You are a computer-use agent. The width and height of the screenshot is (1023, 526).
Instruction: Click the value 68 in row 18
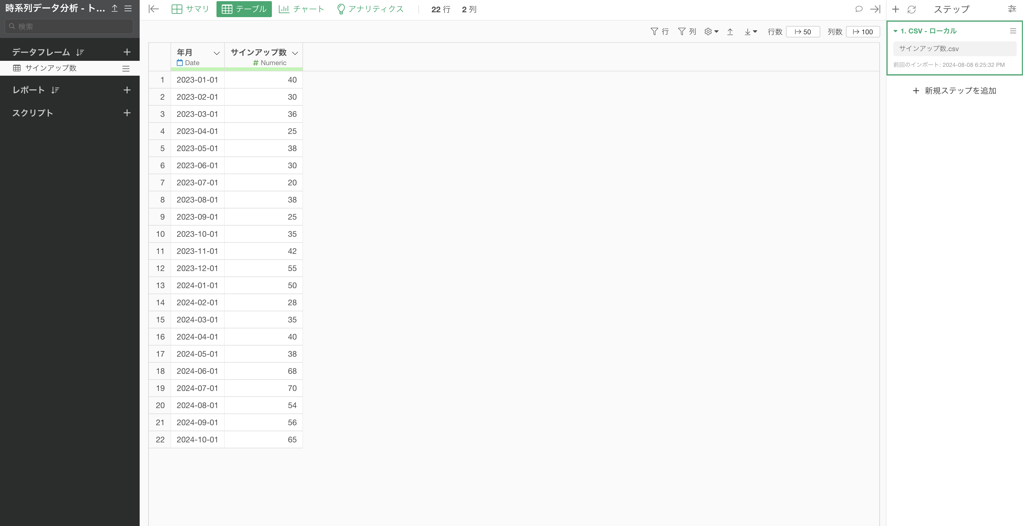[x=292, y=371]
